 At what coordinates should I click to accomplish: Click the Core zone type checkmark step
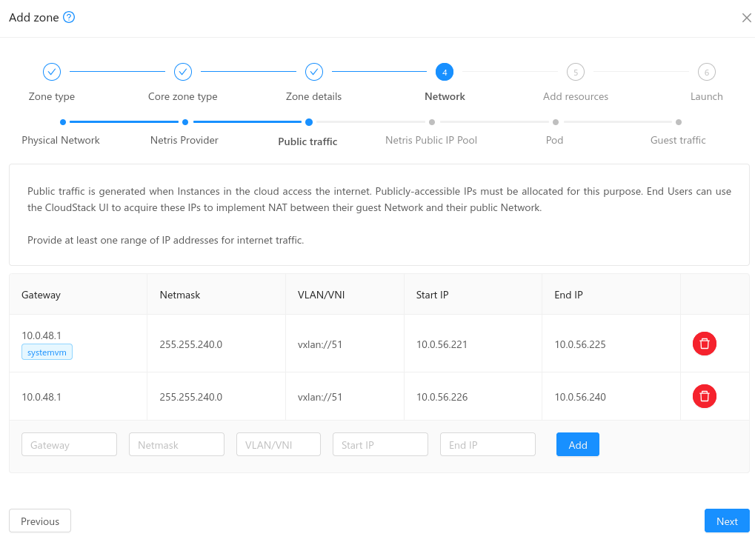tap(183, 72)
